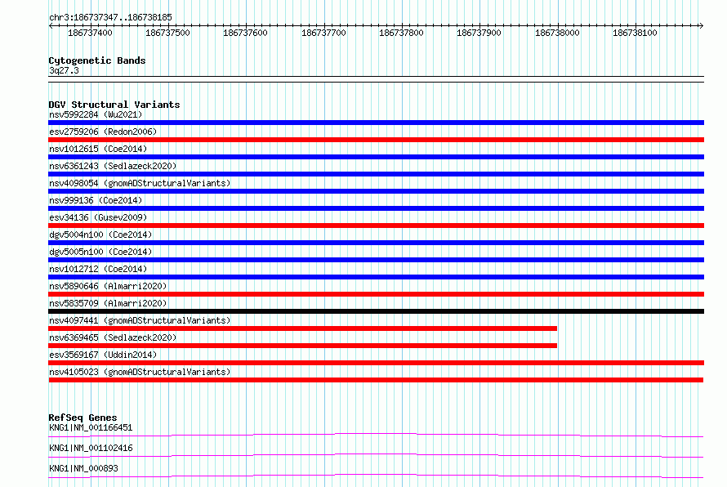The image size is (727, 487).
Task: Click nsv4098054 (gnomADStructuralVariants) label
Action: pos(140,183)
